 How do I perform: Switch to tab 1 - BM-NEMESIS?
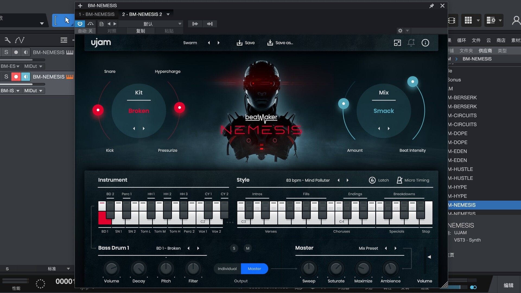click(x=97, y=14)
